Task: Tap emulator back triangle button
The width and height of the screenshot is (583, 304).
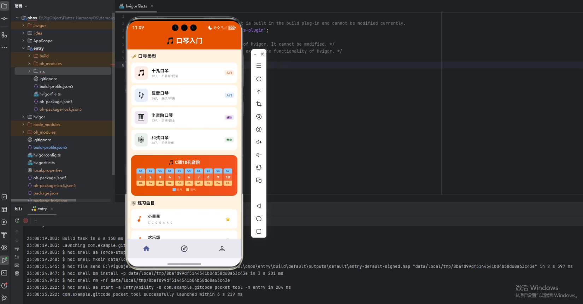Action: 259,206
